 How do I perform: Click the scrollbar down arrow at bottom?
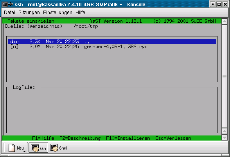pyautogui.click(x=225, y=137)
